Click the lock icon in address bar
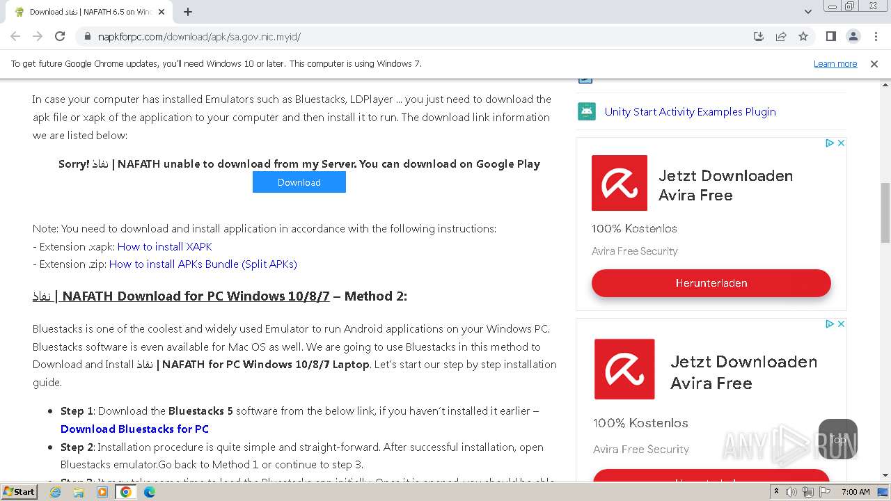This screenshot has height=501, width=891. [x=88, y=36]
